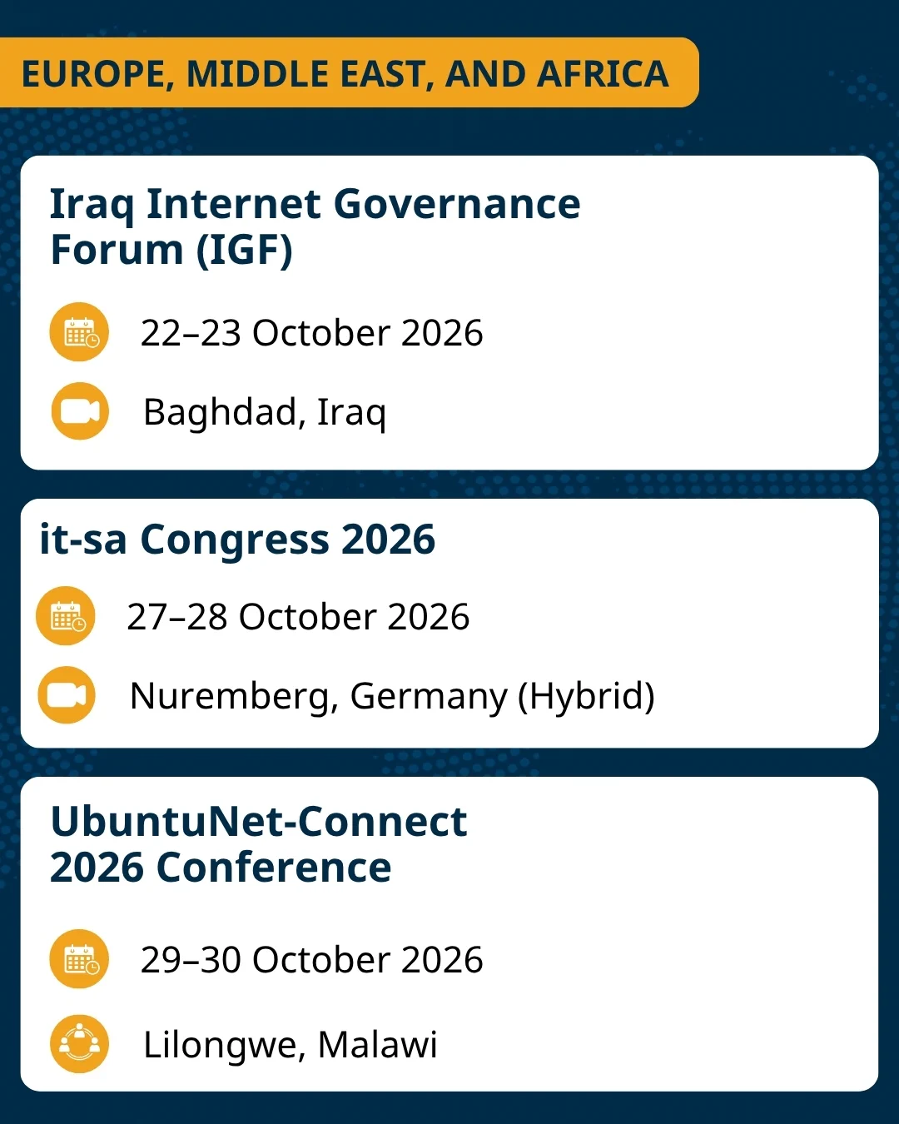Open the Iraq Internet Governance Forum title
This screenshot has width=899, height=1124.
(x=315, y=226)
